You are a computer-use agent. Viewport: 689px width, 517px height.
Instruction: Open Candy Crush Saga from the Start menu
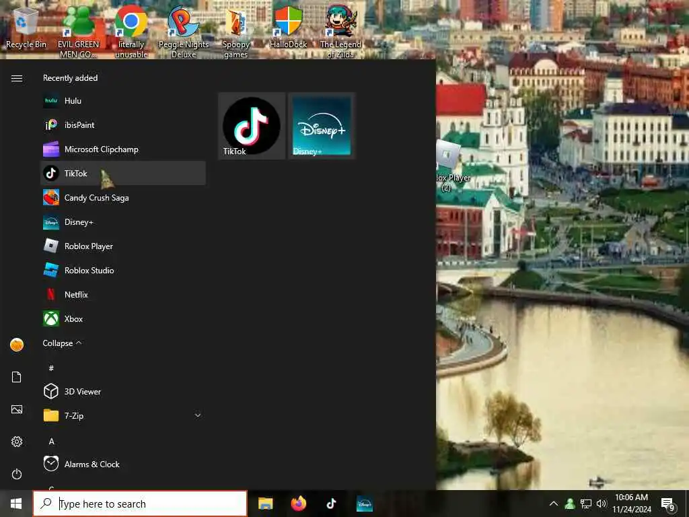[122, 197]
